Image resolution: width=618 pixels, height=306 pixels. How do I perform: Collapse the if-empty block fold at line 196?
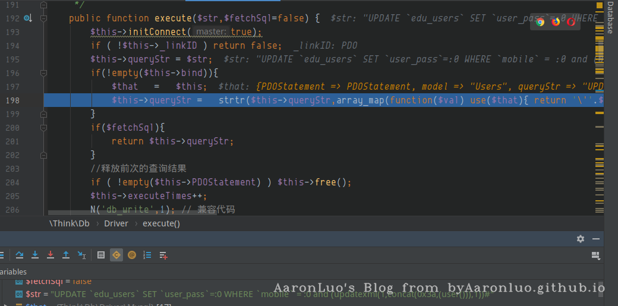click(x=44, y=73)
